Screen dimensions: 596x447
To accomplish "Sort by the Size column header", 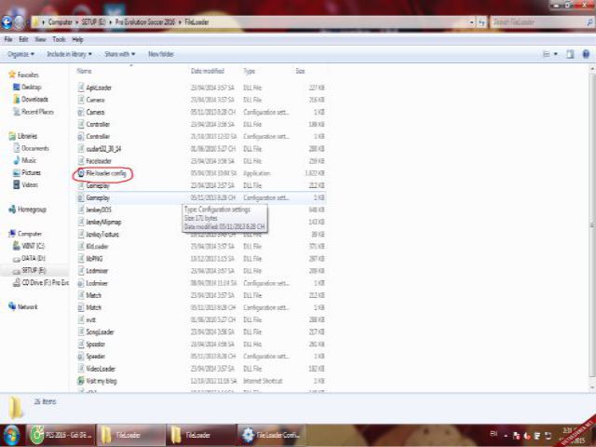I will click(300, 71).
